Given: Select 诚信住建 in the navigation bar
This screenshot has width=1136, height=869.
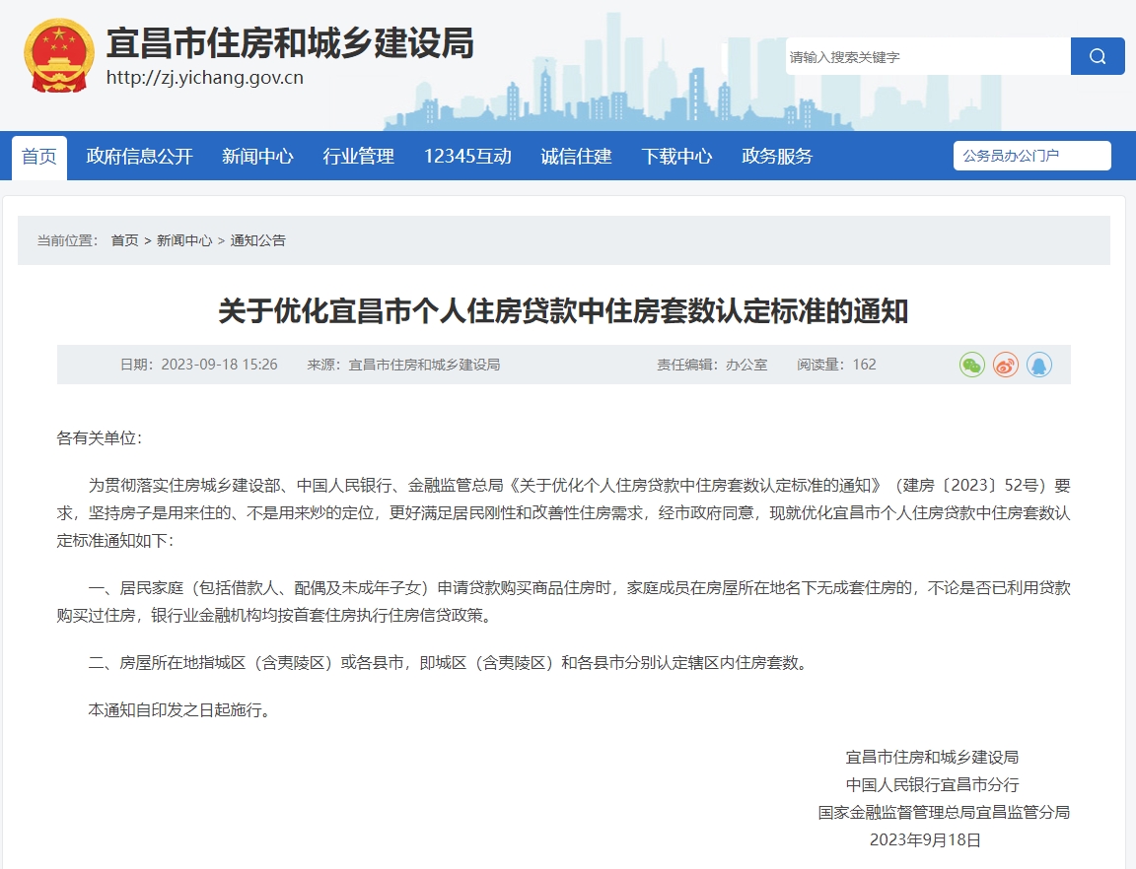Looking at the screenshot, I should click(576, 157).
